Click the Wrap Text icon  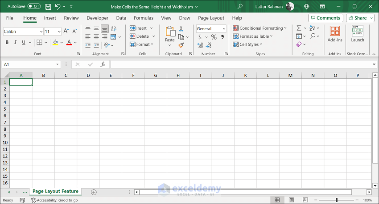(x=114, y=28)
